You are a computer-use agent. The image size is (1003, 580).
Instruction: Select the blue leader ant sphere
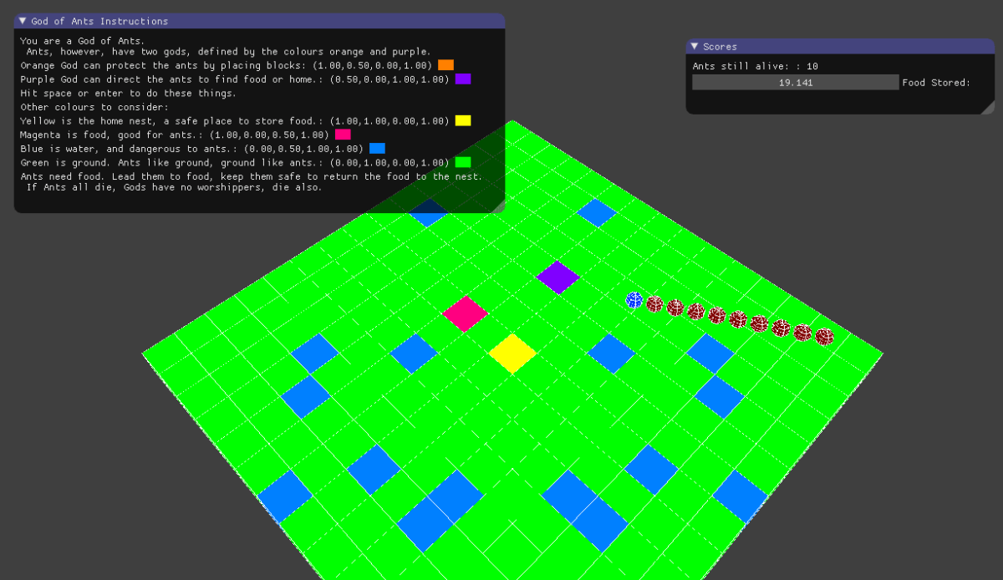click(633, 299)
